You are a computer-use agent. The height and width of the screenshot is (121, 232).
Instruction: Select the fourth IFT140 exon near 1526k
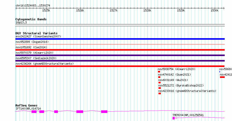click(80, 112)
